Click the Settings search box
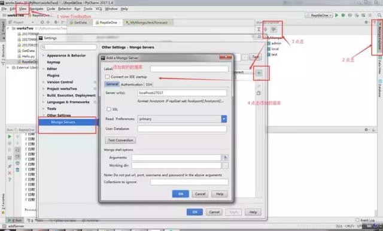This screenshot has height=231, width=383. (x=69, y=47)
